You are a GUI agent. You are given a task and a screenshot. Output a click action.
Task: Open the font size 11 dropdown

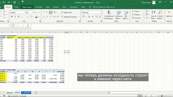pos(32,12)
